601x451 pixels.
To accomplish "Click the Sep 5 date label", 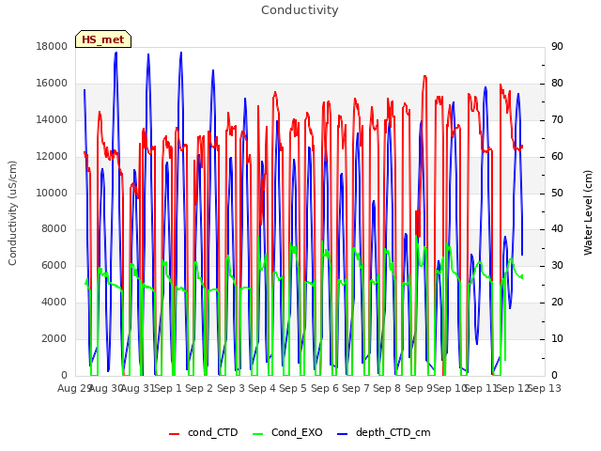I will click(293, 388).
